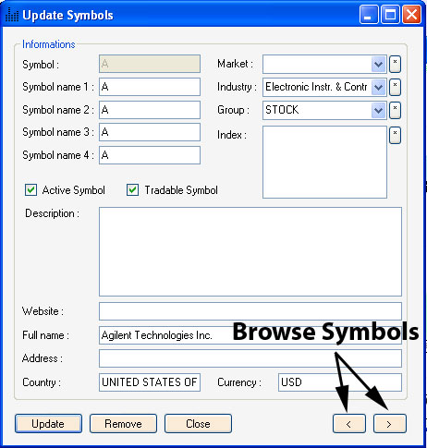Uncheck the Active Symbol checkbox
Image resolution: width=427 pixels, height=448 pixels.
30,190
